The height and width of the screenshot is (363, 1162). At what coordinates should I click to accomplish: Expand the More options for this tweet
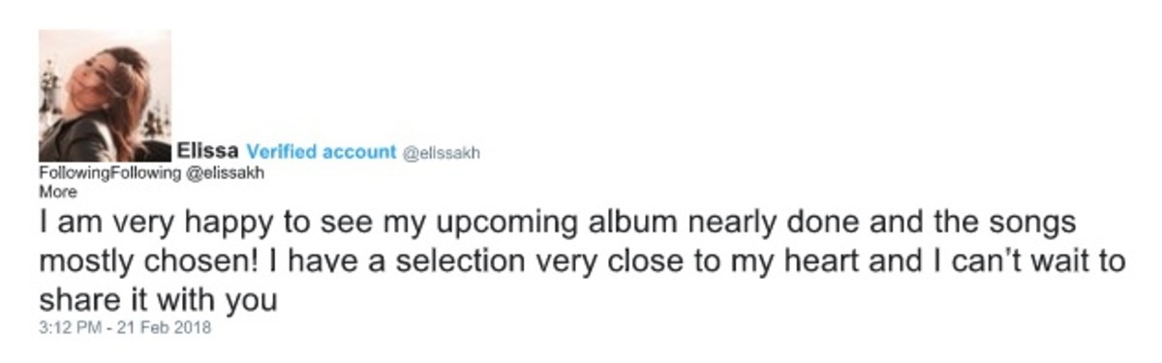(57, 191)
